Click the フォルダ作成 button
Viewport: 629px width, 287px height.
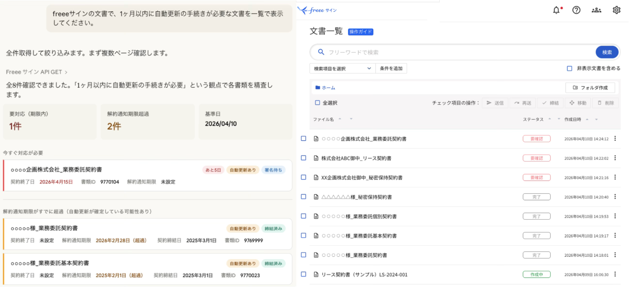[x=590, y=87]
